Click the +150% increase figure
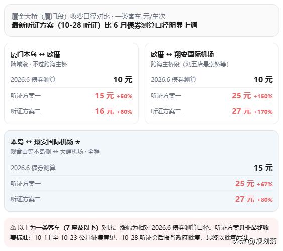Image resolution: width=283 pixels, height=251 pixels. coord(263,96)
